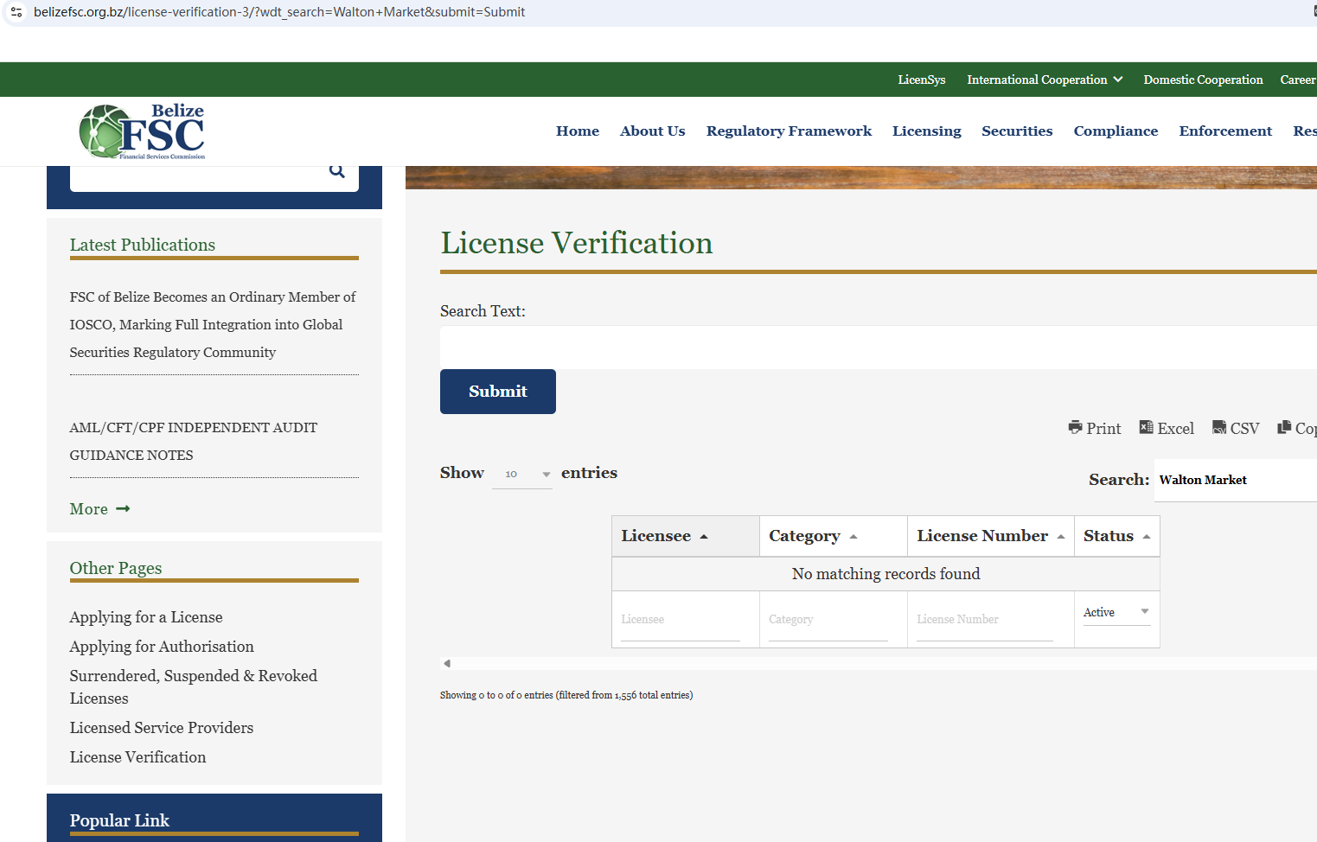Click the Belize FSC logo
The width and height of the screenshot is (1317, 842).
pyautogui.click(x=143, y=131)
